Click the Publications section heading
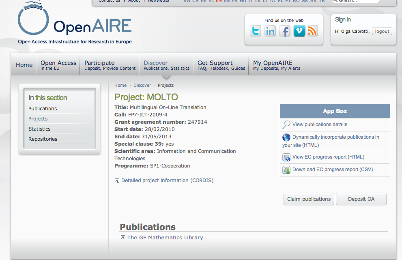 click(x=148, y=227)
